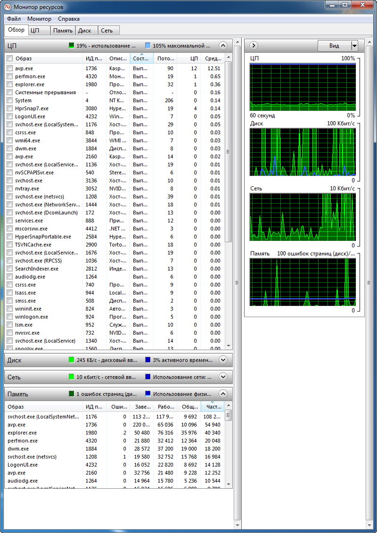This screenshot has height=533, width=377.
Task: Click the Память hard faults graph
Action: pos(303,282)
